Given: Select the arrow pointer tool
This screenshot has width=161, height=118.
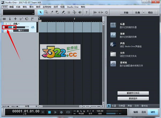Looking at the screenshot, I should pyautogui.click(x=40, y=12).
